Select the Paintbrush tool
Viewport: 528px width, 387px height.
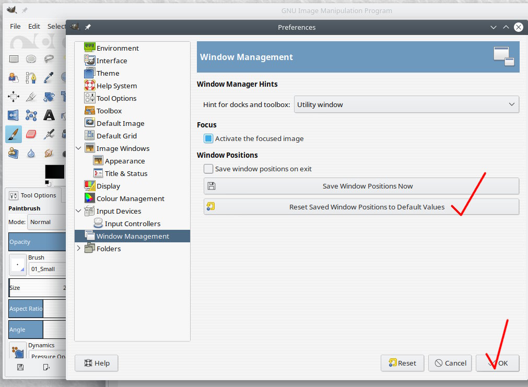click(14, 134)
